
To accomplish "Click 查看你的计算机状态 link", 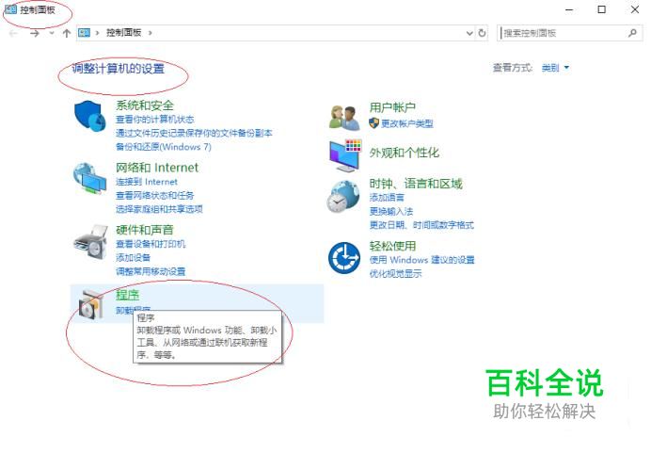I will coord(155,120).
